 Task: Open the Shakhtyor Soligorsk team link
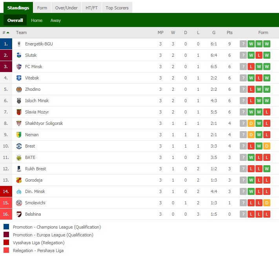[x=44, y=123]
